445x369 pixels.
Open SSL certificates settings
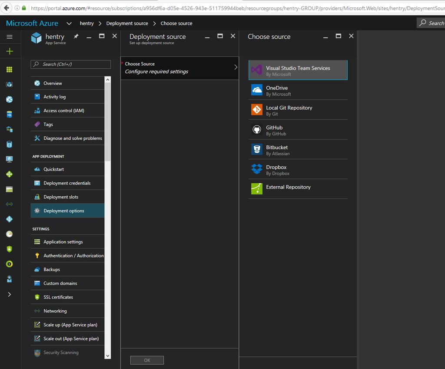click(x=67, y=297)
